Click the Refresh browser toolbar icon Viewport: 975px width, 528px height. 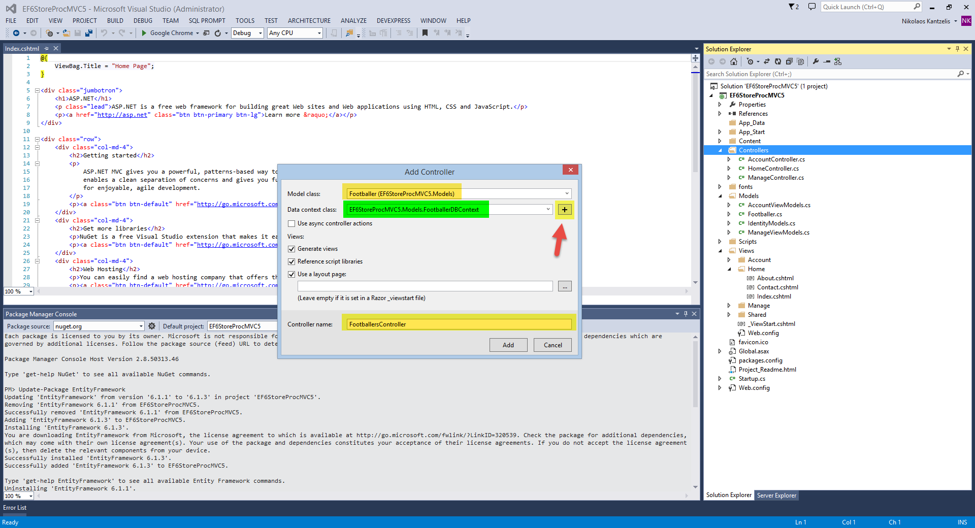click(218, 33)
